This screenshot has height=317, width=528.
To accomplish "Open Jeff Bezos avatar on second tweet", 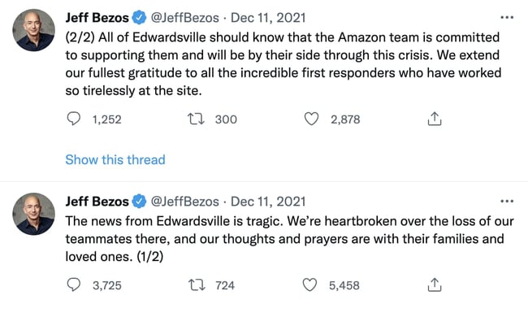I will pyautogui.click(x=33, y=214).
